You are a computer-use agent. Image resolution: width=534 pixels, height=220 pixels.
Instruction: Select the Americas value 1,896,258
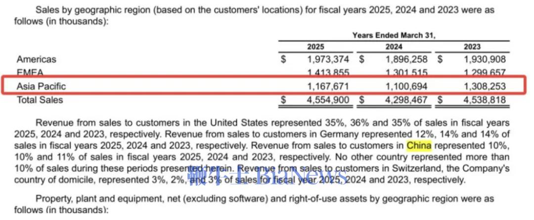406,59
